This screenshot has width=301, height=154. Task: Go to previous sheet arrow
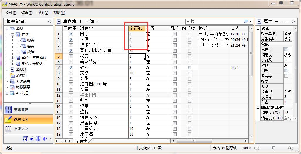[62, 141]
